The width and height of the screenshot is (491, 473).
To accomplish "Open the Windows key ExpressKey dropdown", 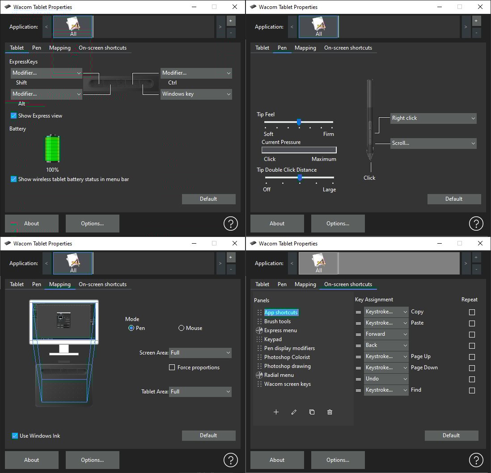I will [x=196, y=94].
